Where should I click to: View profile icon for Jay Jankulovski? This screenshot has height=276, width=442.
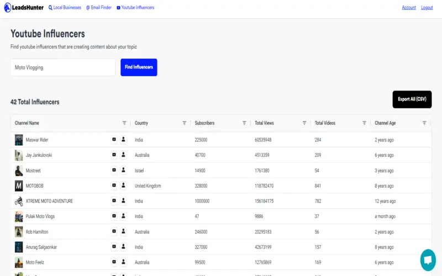(123, 155)
